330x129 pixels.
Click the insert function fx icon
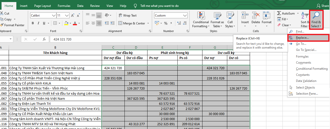click(x=44, y=39)
